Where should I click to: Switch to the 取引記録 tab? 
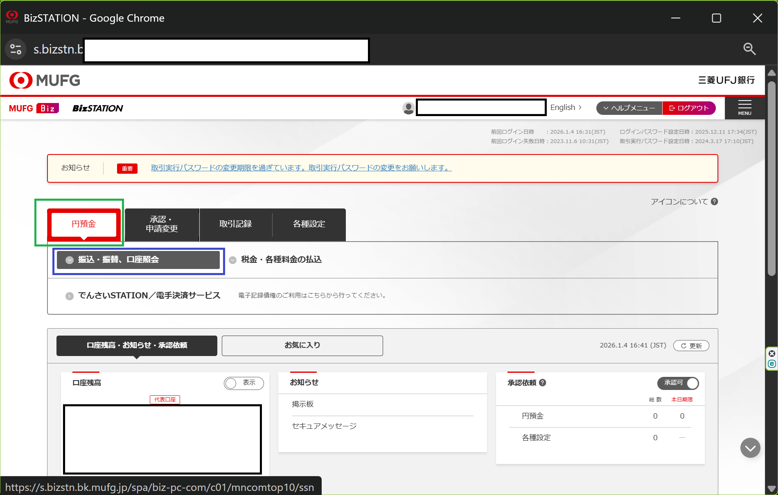point(235,224)
